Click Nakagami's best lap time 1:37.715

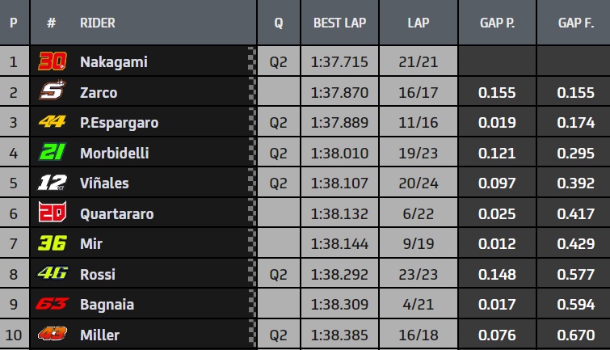tap(339, 62)
